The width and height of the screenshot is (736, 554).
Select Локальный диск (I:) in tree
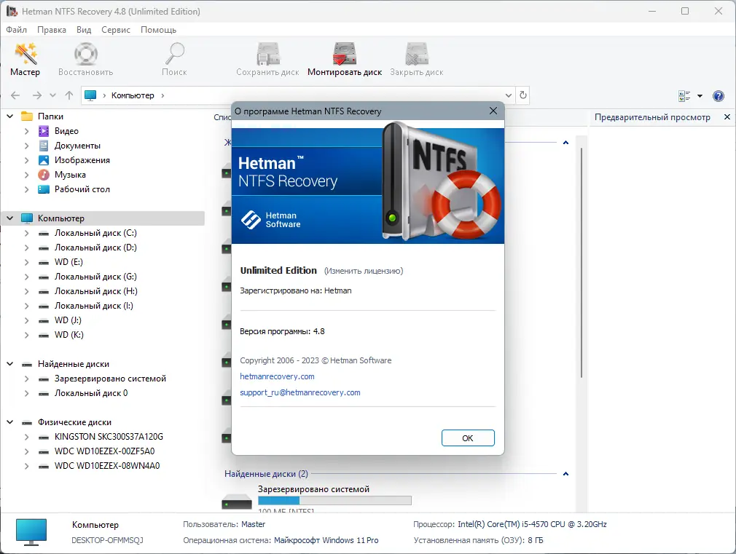[x=94, y=306]
